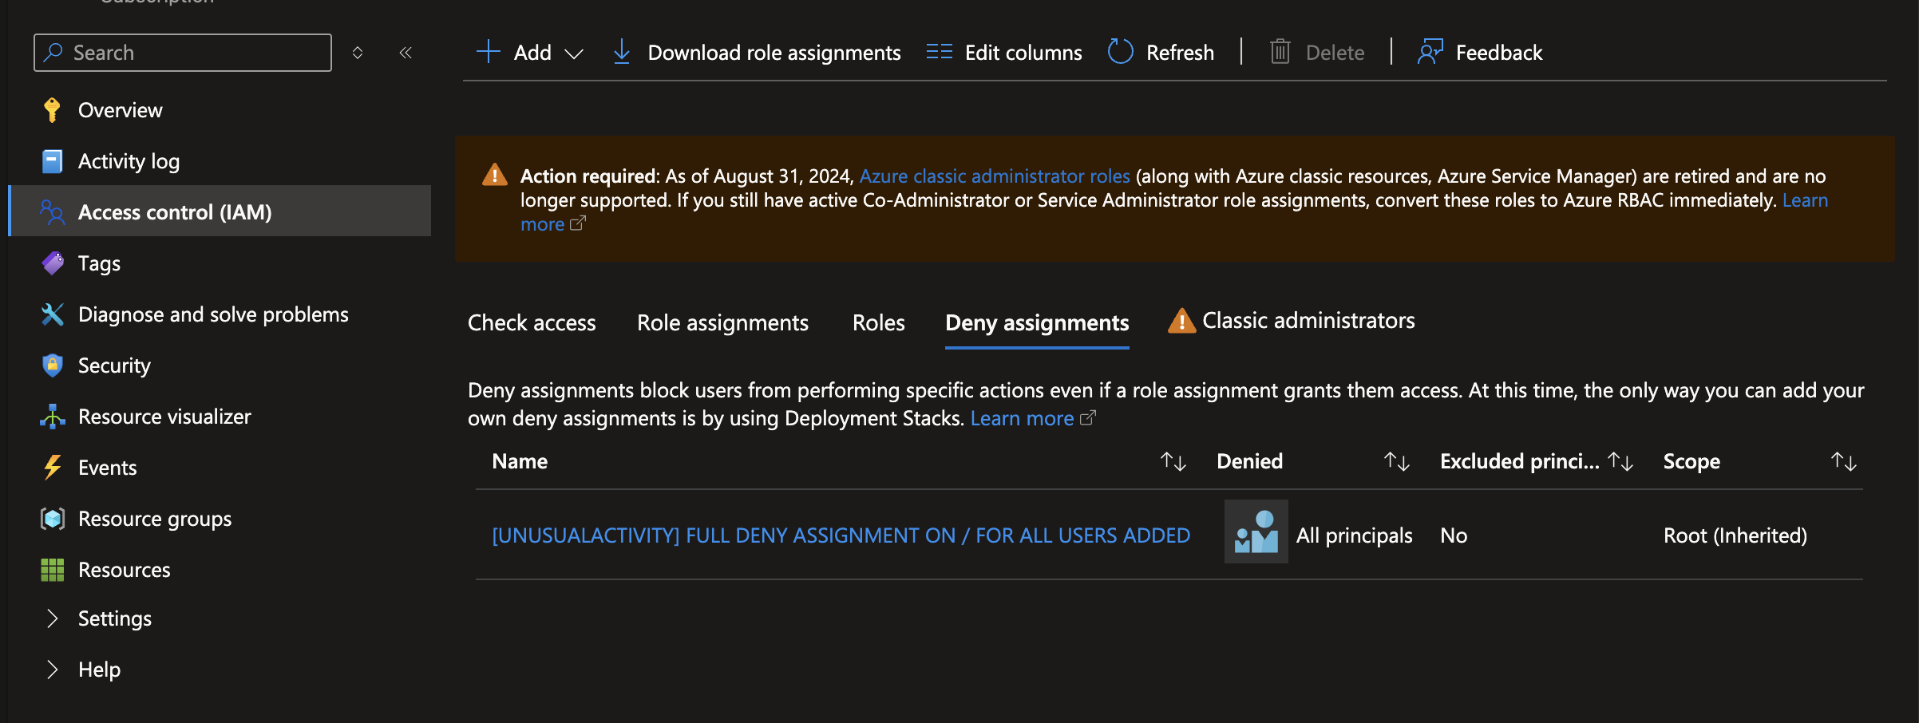Click the Name column header

(520, 461)
